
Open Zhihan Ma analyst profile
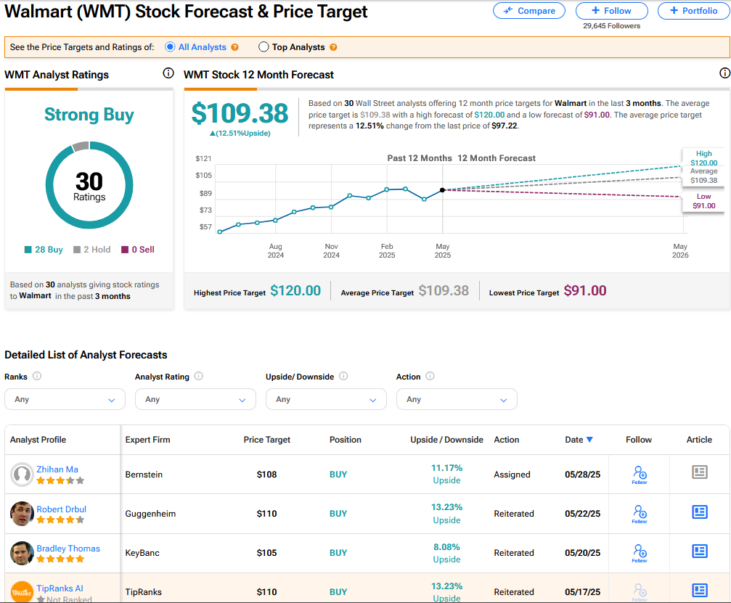pos(57,469)
